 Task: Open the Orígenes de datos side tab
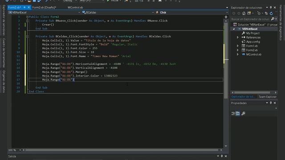pyautogui.click(x=4, y=81)
